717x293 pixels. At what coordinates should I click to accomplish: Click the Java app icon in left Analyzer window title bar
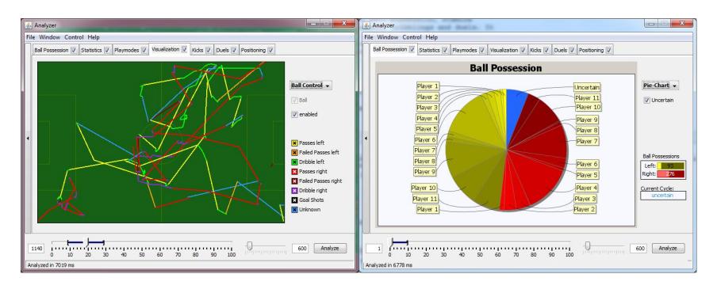click(29, 25)
